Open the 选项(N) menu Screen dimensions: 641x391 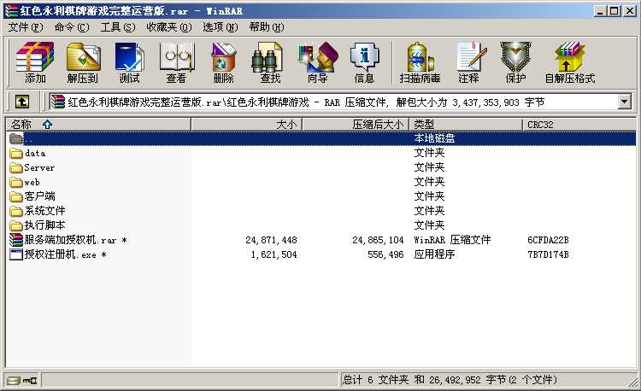(x=221, y=27)
